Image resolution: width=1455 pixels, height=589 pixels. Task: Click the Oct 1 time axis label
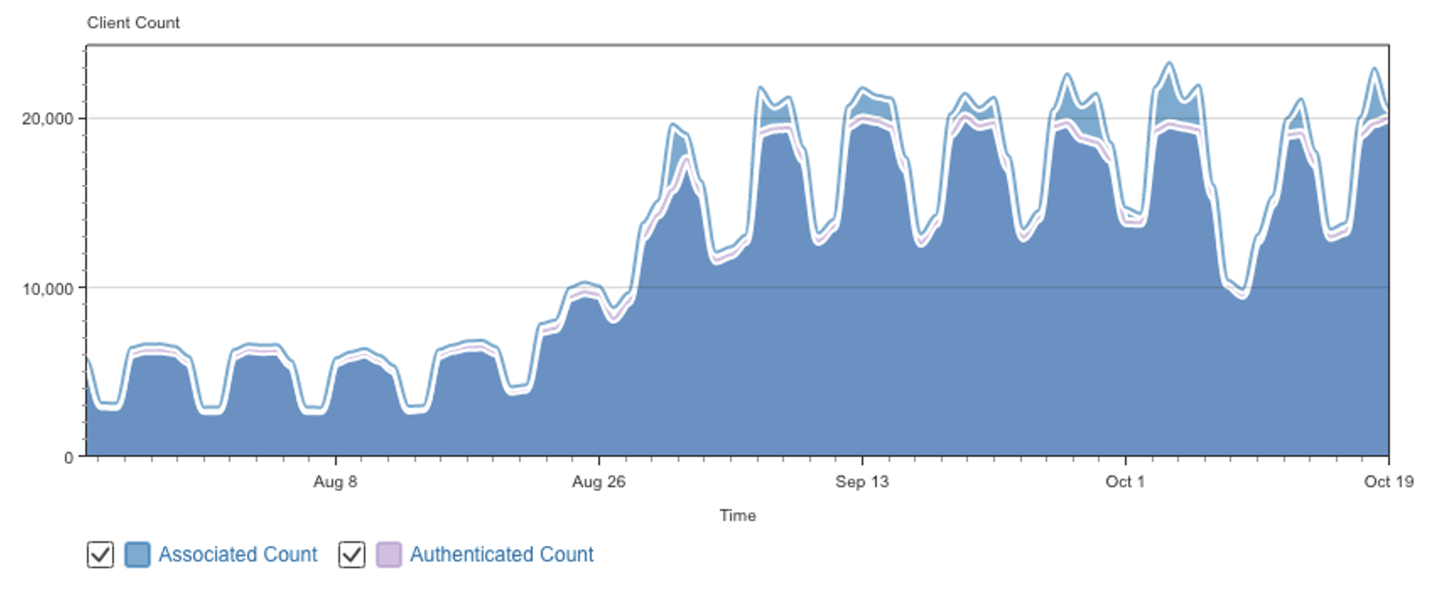click(1125, 481)
